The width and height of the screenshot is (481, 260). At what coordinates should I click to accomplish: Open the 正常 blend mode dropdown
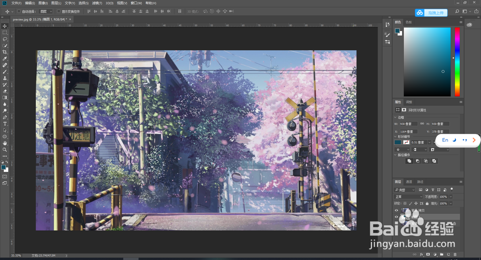tap(408, 197)
